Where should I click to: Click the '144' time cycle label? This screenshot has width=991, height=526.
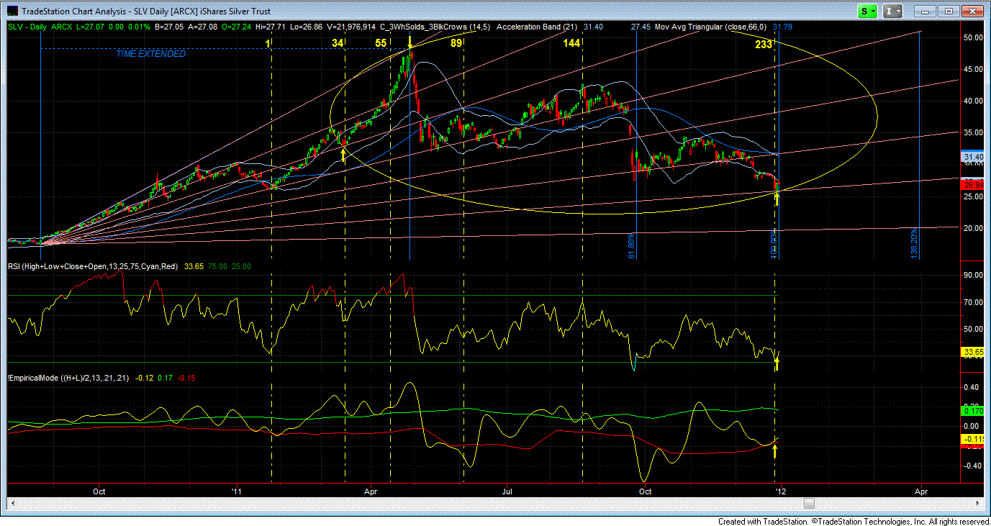[x=571, y=44]
